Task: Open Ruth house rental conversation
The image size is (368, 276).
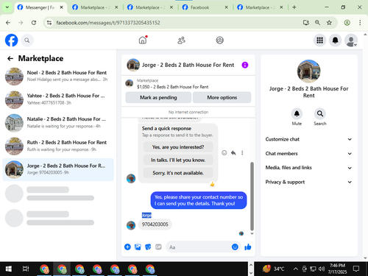Action: click(58, 146)
